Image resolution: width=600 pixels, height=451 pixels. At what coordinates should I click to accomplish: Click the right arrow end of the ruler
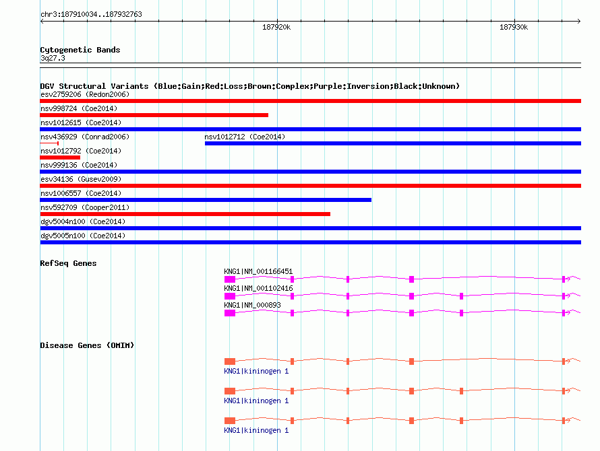tap(579, 21)
